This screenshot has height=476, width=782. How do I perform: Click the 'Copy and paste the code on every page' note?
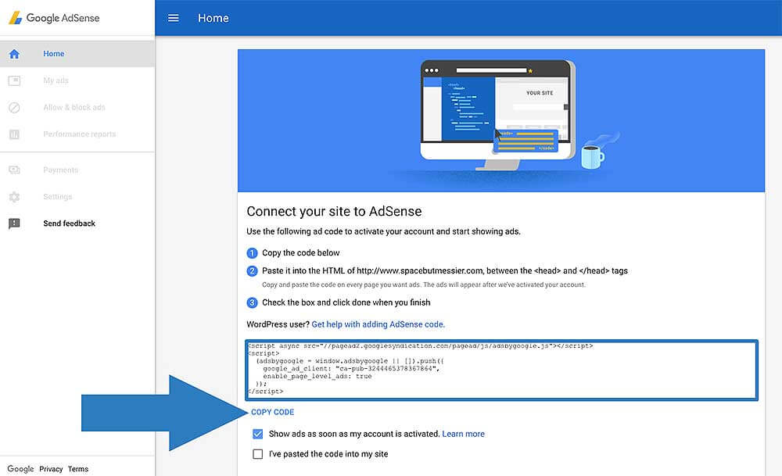click(x=424, y=285)
